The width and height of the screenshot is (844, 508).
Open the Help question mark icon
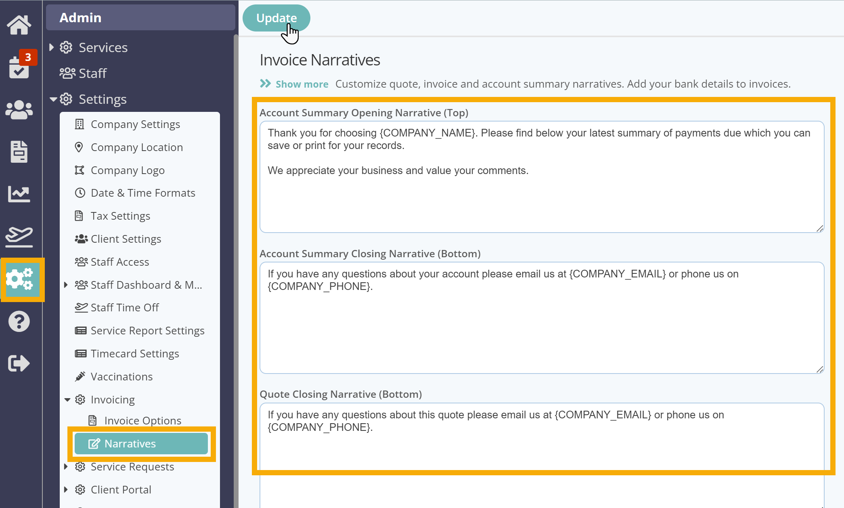tap(19, 321)
